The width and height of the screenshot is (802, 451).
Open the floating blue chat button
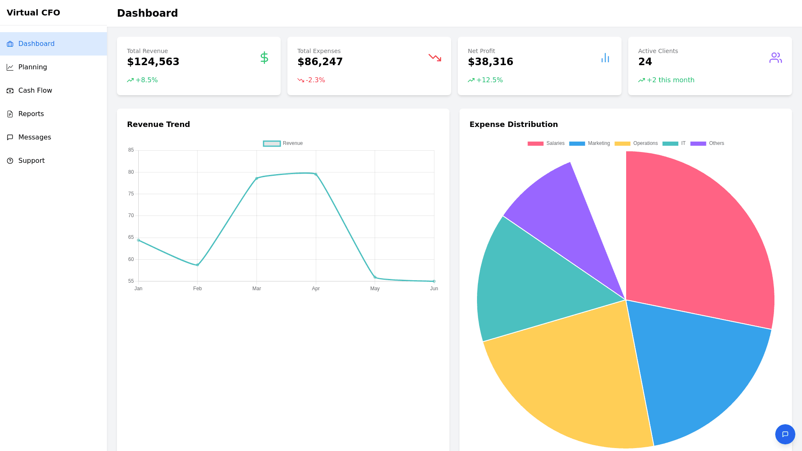tap(785, 434)
